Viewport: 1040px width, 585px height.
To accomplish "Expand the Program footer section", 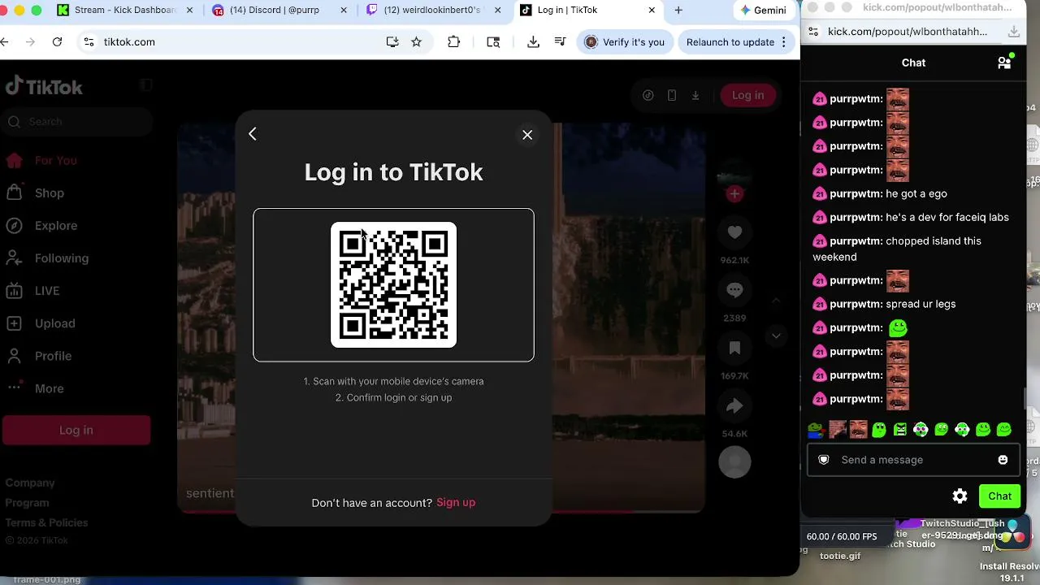I will pyautogui.click(x=27, y=502).
